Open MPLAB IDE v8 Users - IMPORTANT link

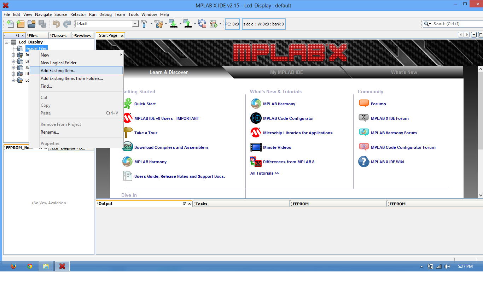point(167,118)
